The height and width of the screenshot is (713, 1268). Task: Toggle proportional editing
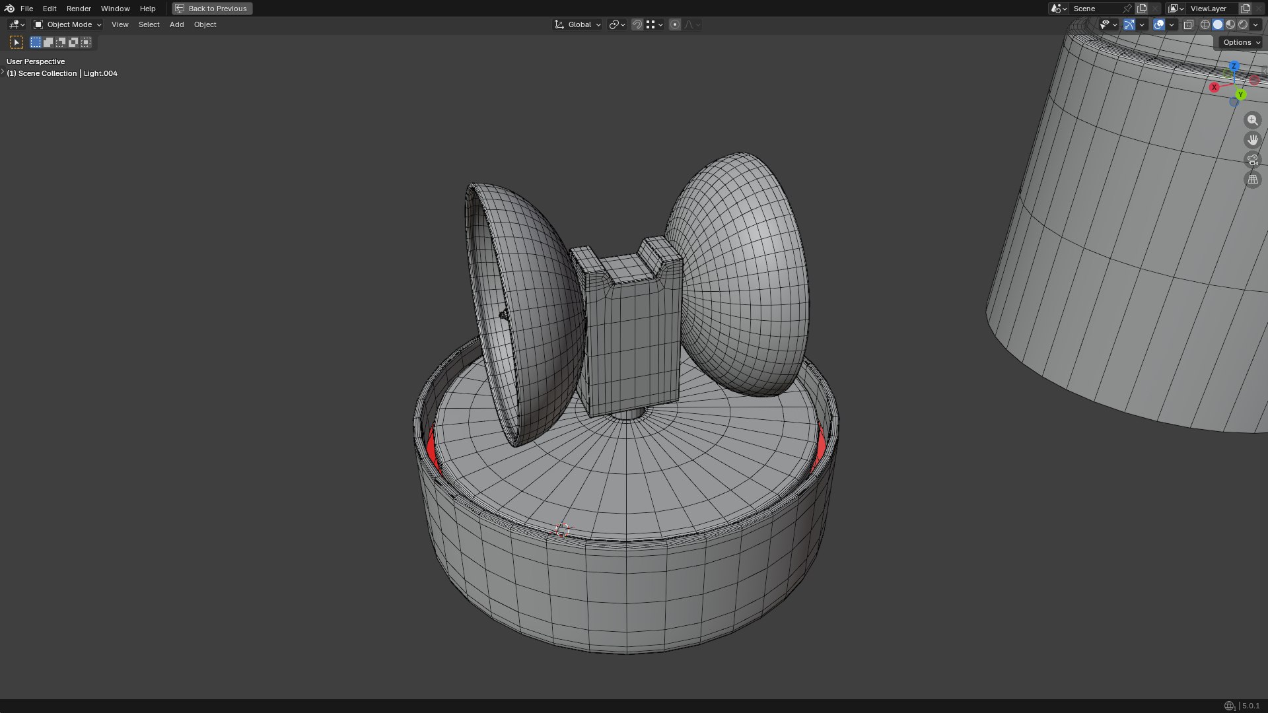(x=674, y=24)
